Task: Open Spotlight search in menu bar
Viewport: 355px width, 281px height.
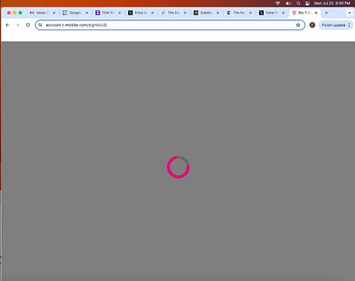Action: coord(298,3)
